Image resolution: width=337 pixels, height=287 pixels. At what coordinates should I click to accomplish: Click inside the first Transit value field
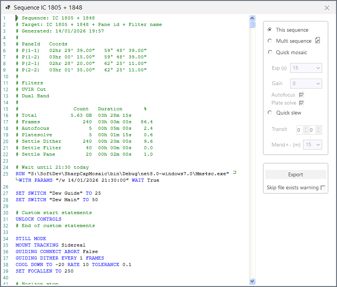click(300, 130)
